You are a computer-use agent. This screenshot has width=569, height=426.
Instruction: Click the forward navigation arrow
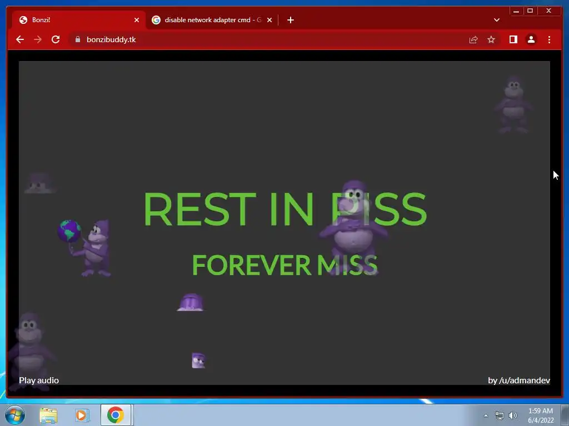coord(38,39)
